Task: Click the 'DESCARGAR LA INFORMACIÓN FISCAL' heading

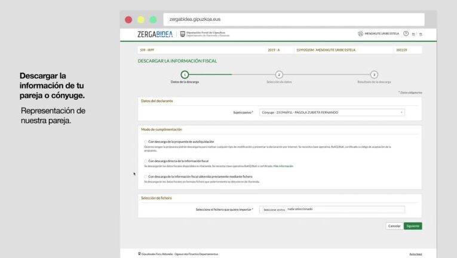Action: point(177,61)
